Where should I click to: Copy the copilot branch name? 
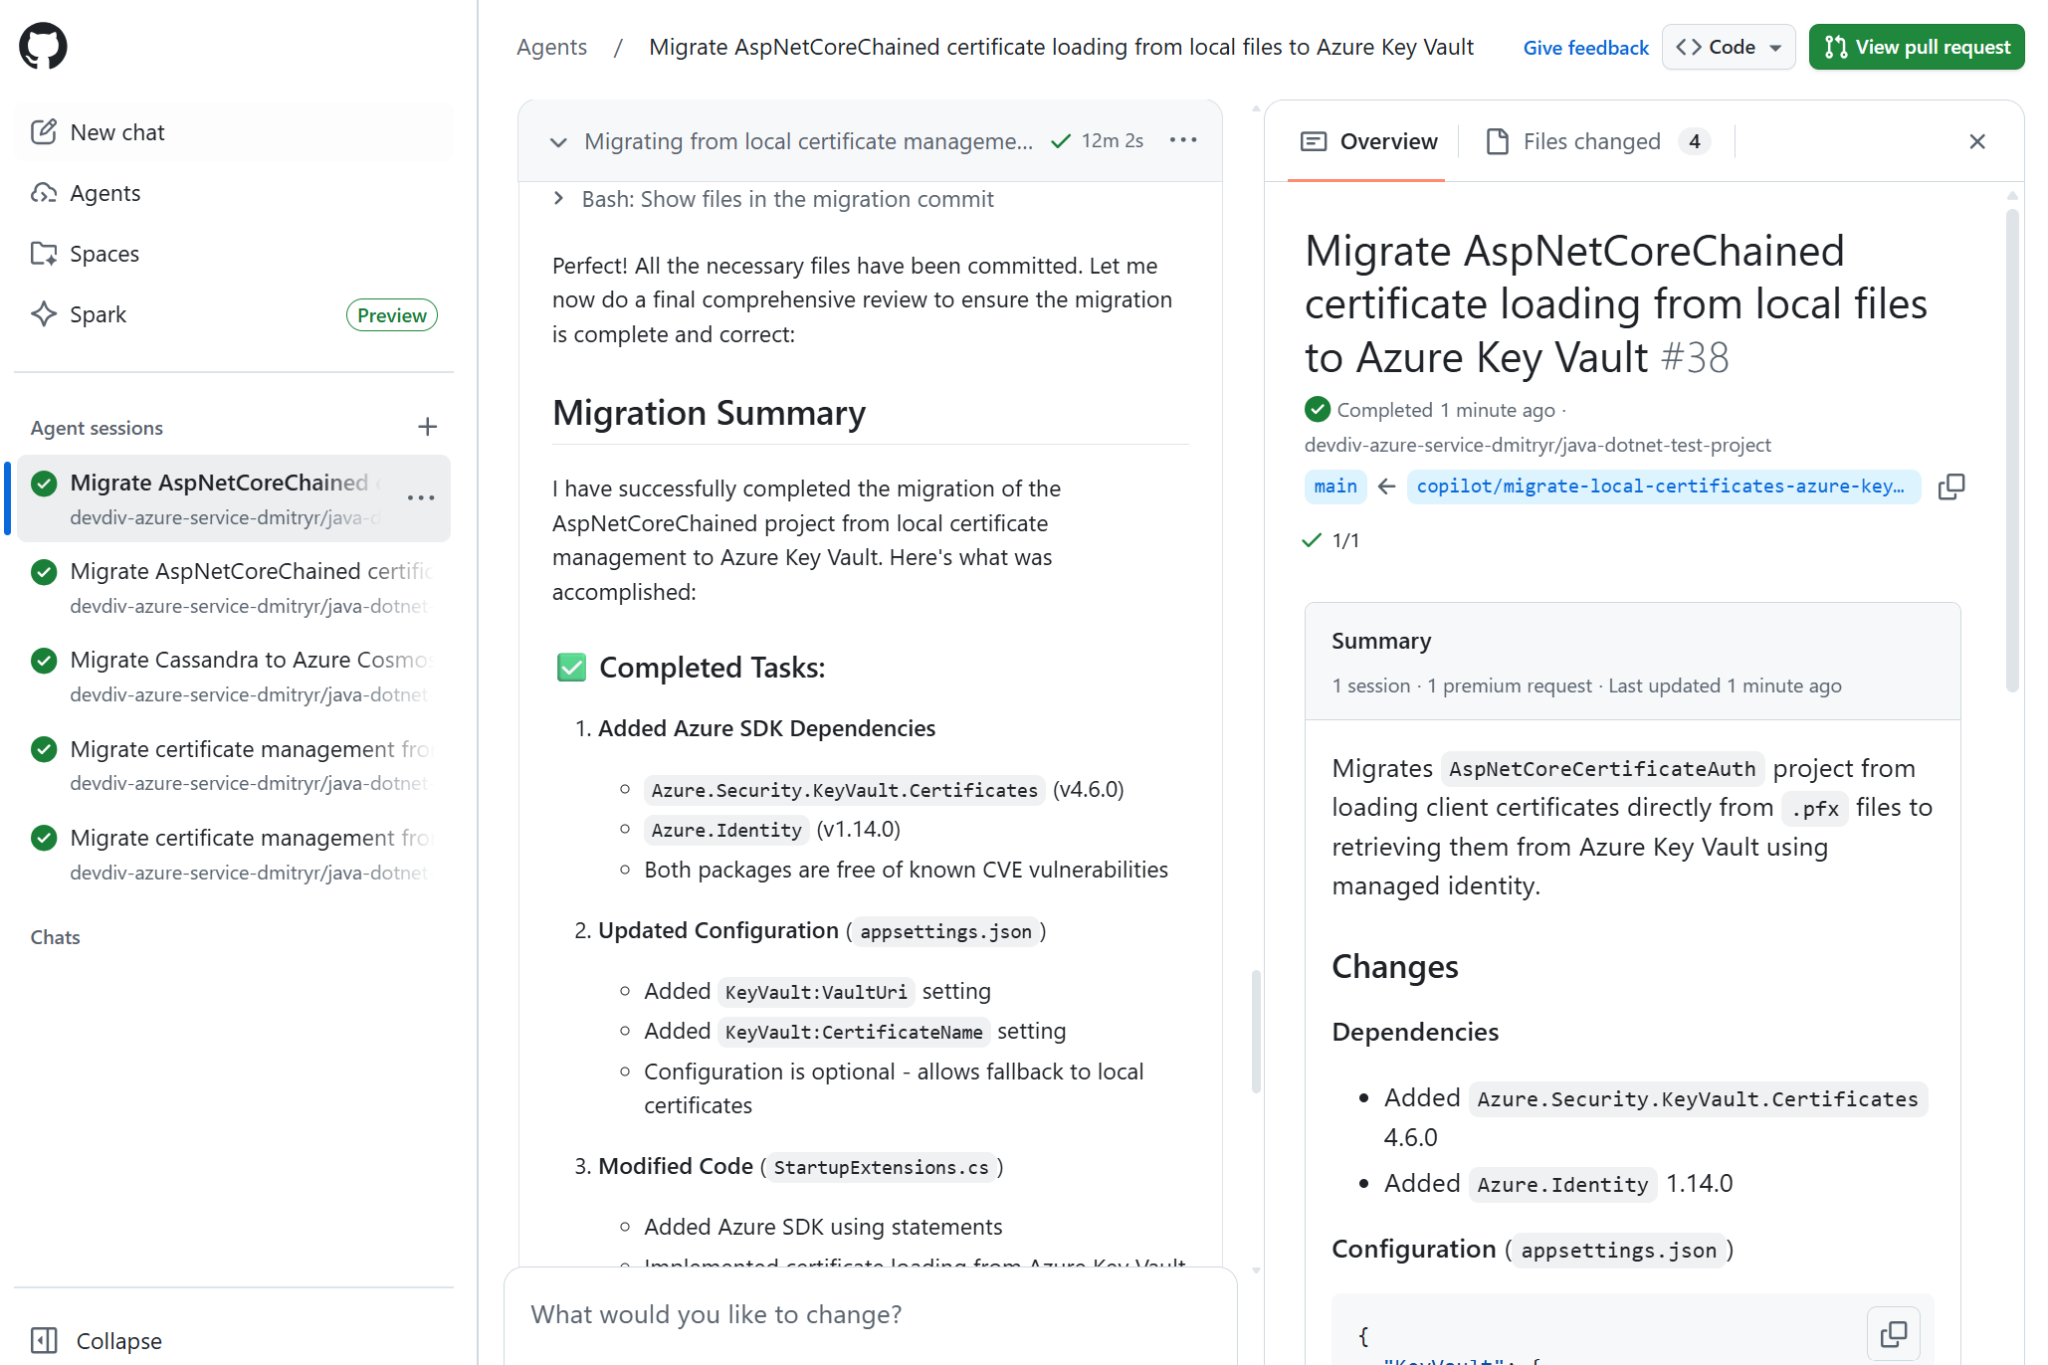coord(1950,487)
